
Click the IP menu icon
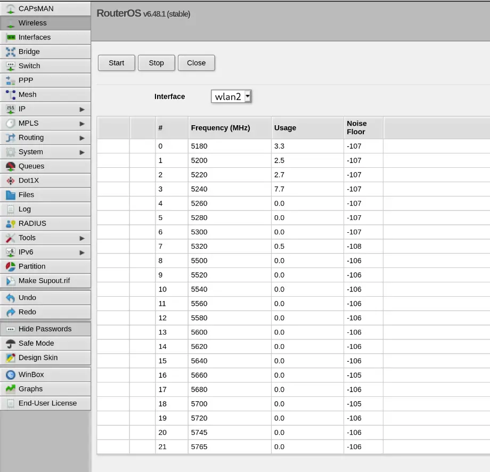11,109
